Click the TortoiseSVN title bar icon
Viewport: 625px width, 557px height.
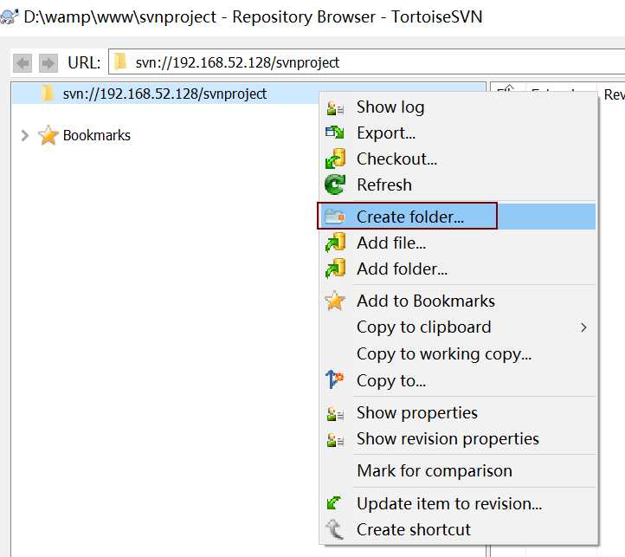[9, 16]
